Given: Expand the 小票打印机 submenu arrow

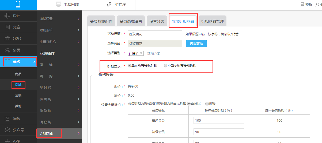Looking at the screenshot, I should pos(78,42).
